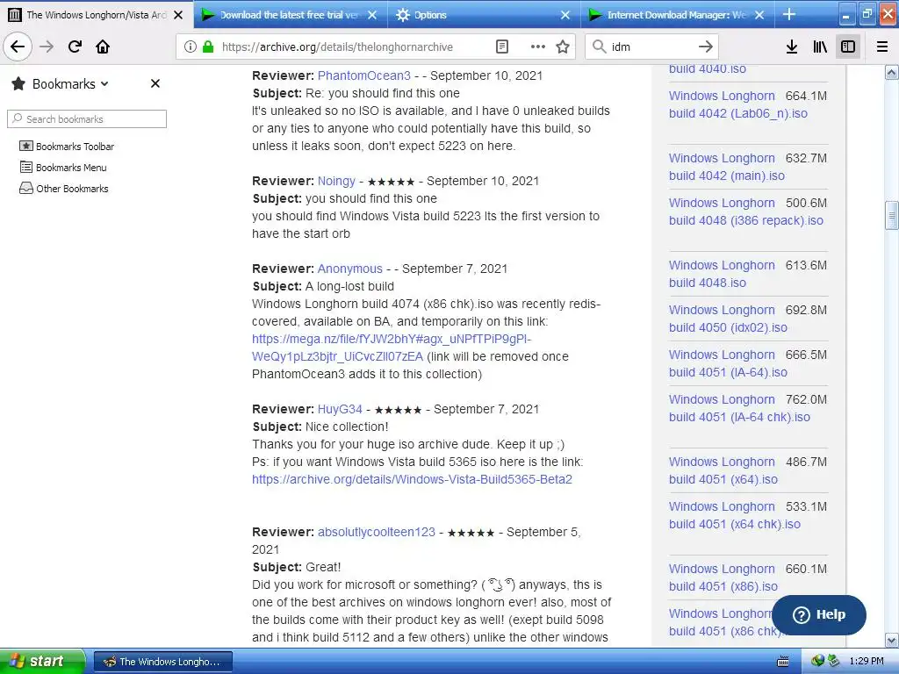Open reviewer Anonymous profile link
Screen dimensions: 899x674
coord(349,269)
